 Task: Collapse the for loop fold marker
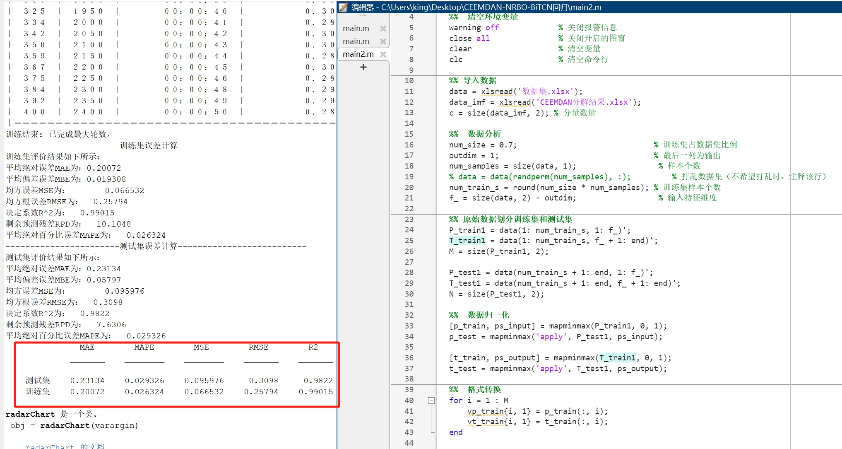[431, 401]
